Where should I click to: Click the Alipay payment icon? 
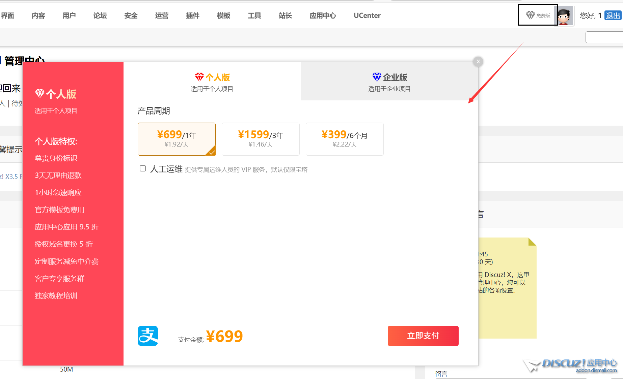(x=148, y=336)
